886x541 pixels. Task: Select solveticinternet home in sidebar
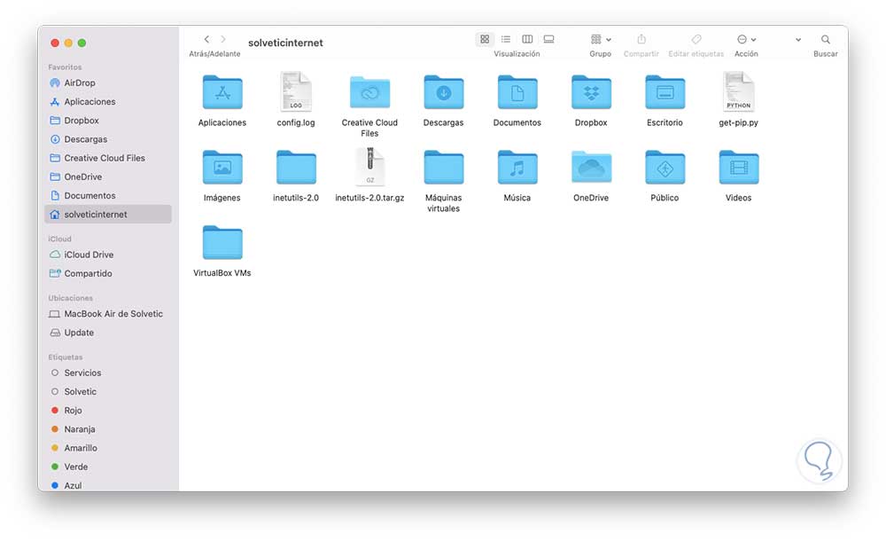click(108, 214)
